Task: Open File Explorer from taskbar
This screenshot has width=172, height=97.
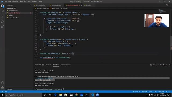Action: click(x=60, y=95)
